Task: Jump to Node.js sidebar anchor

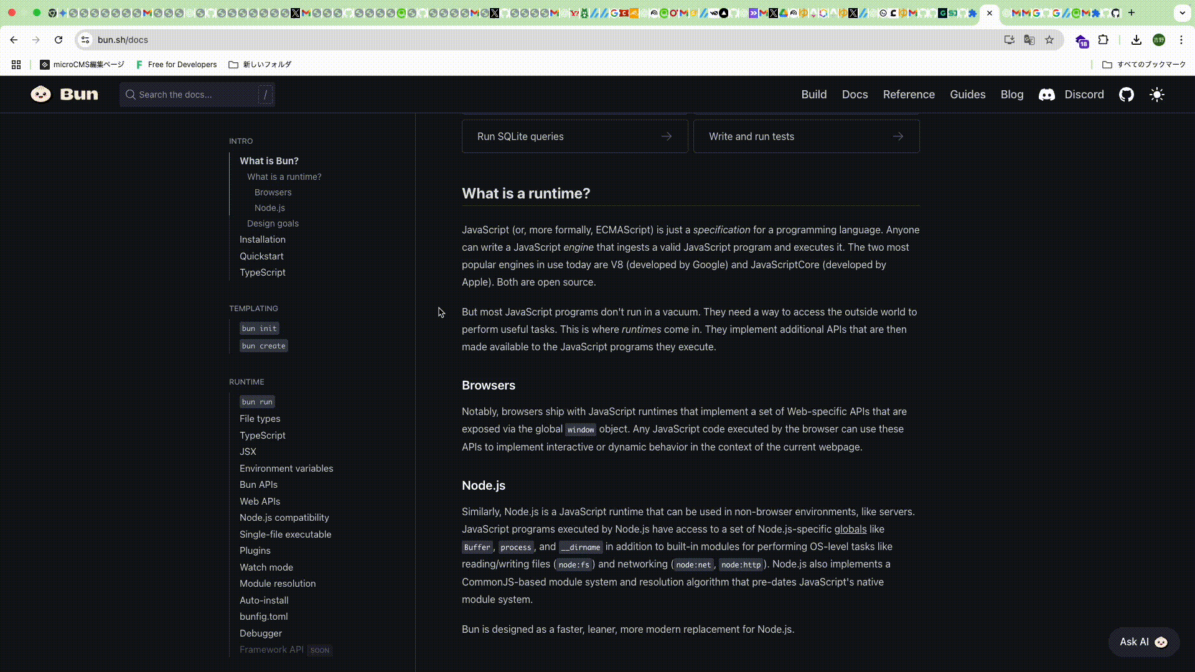Action: pyautogui.click(x=269, y=208)
